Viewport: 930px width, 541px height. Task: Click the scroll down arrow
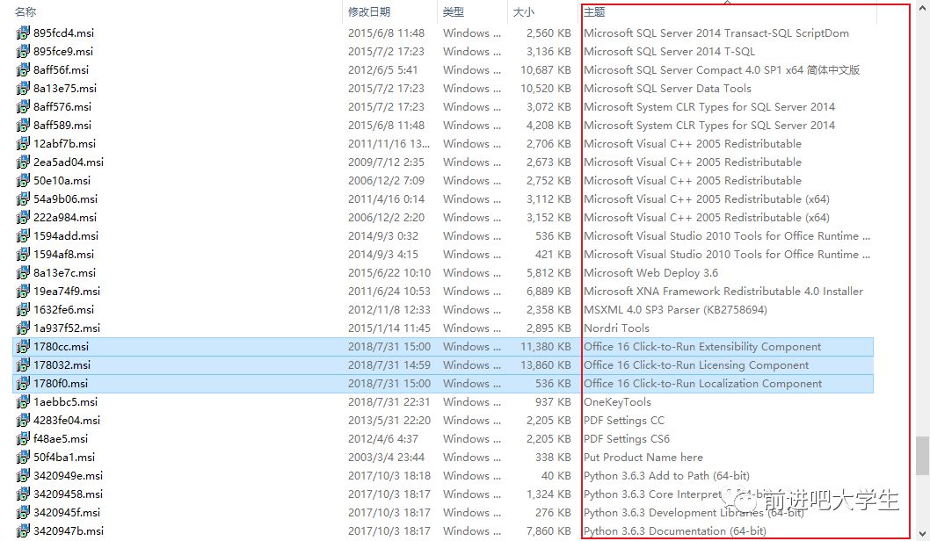pyautogui.click(x=922, y=533)
